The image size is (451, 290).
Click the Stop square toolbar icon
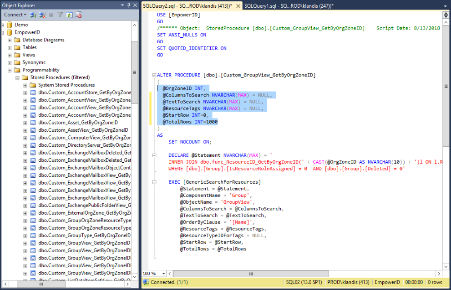point(51,15)
